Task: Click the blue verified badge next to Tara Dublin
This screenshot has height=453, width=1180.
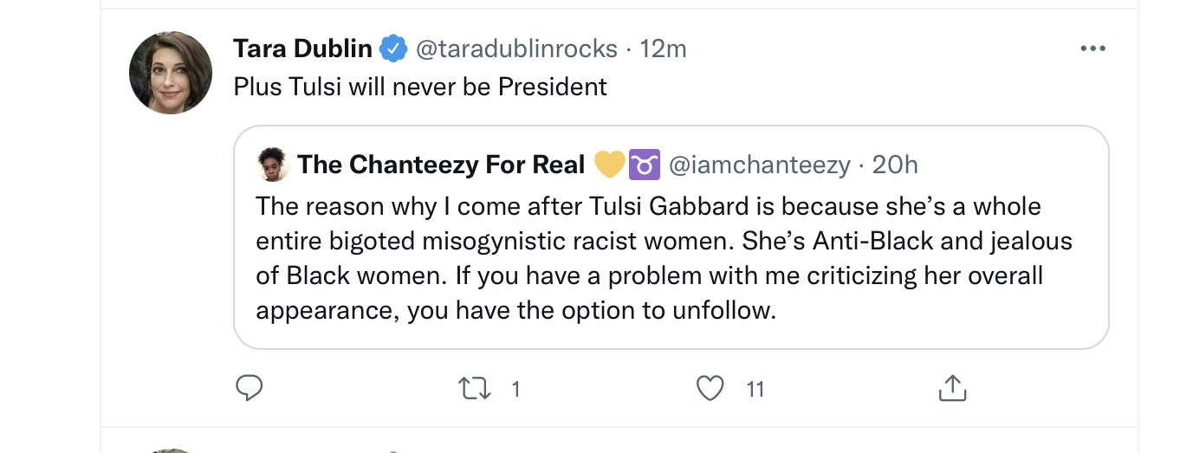Action: [x=394, y=49]
